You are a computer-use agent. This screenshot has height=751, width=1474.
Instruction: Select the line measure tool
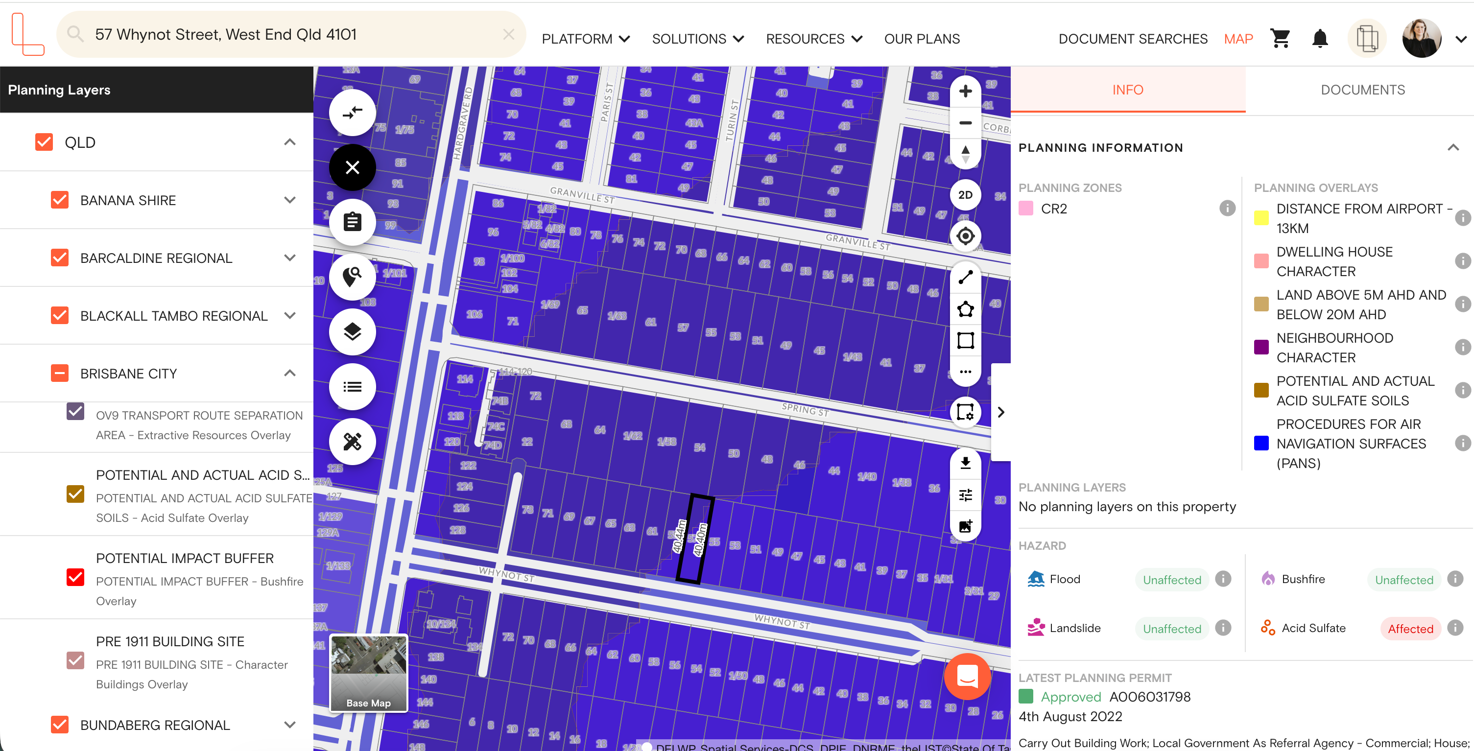(965, 278)
